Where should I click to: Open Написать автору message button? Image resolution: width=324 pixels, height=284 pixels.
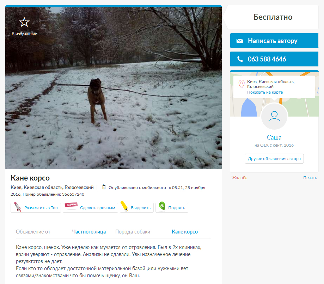[274, 41]
